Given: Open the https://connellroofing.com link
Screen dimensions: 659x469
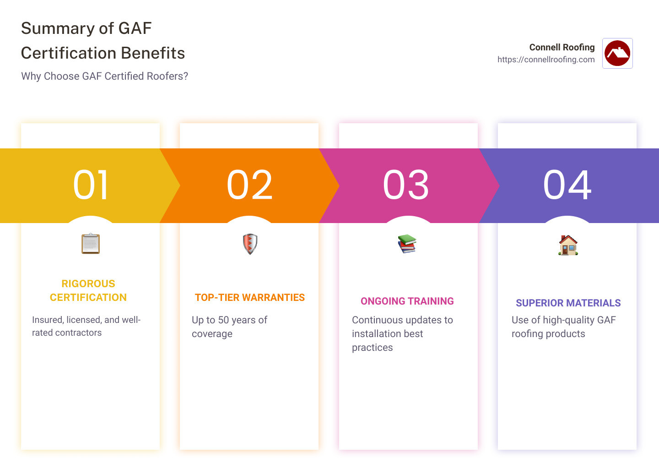Looking at the screenshot, I should tap(546, 60).
